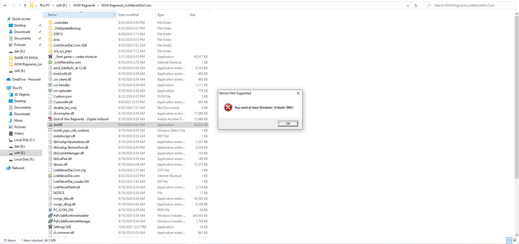Click OK in the Version Not Supported dialog
The image size is (519, 244).
click(288, 123)
